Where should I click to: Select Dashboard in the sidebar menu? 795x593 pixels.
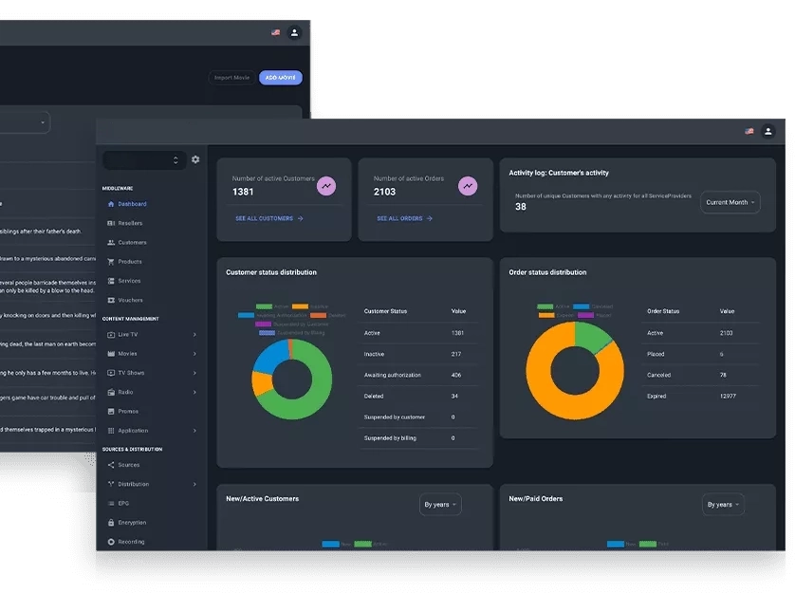[x=132, y=204]
